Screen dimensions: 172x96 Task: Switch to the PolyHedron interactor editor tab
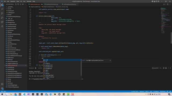[x=52, y=4]
